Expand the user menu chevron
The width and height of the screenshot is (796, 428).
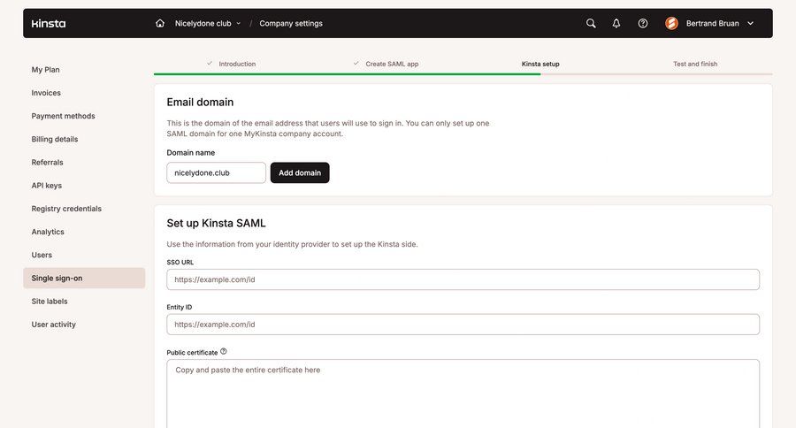coord(751,23)
